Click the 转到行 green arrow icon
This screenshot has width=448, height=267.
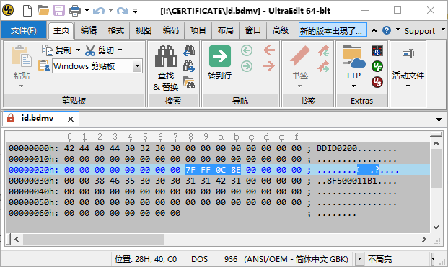(220, 56)
